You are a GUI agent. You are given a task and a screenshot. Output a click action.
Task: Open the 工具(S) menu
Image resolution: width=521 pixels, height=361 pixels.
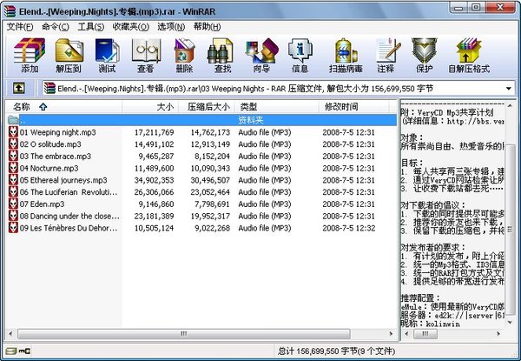(x=90, y=27)
